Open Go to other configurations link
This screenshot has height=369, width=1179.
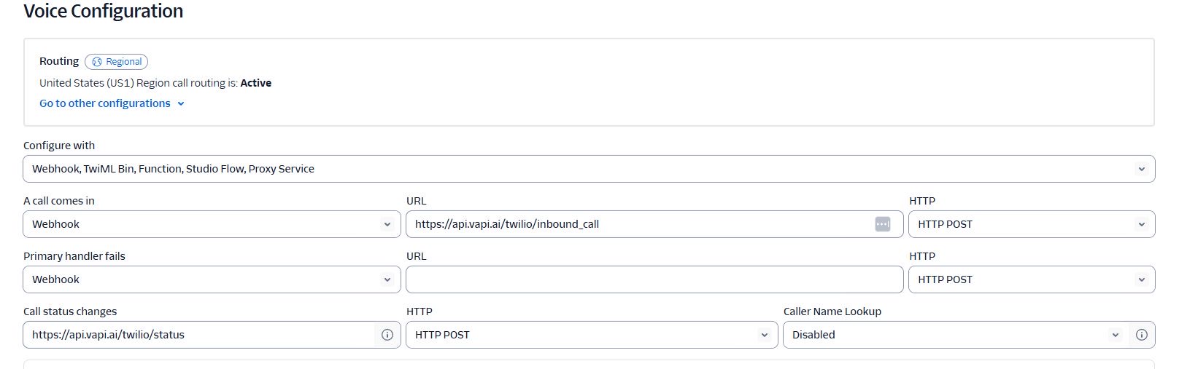[x=104, y=103]
